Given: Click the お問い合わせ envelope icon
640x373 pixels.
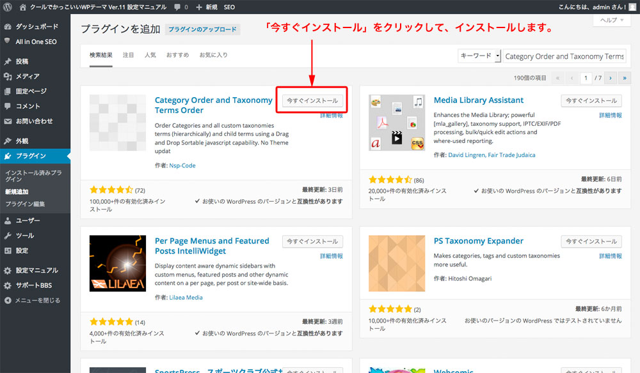Looking at the screenshot, I should click(7, 121).
